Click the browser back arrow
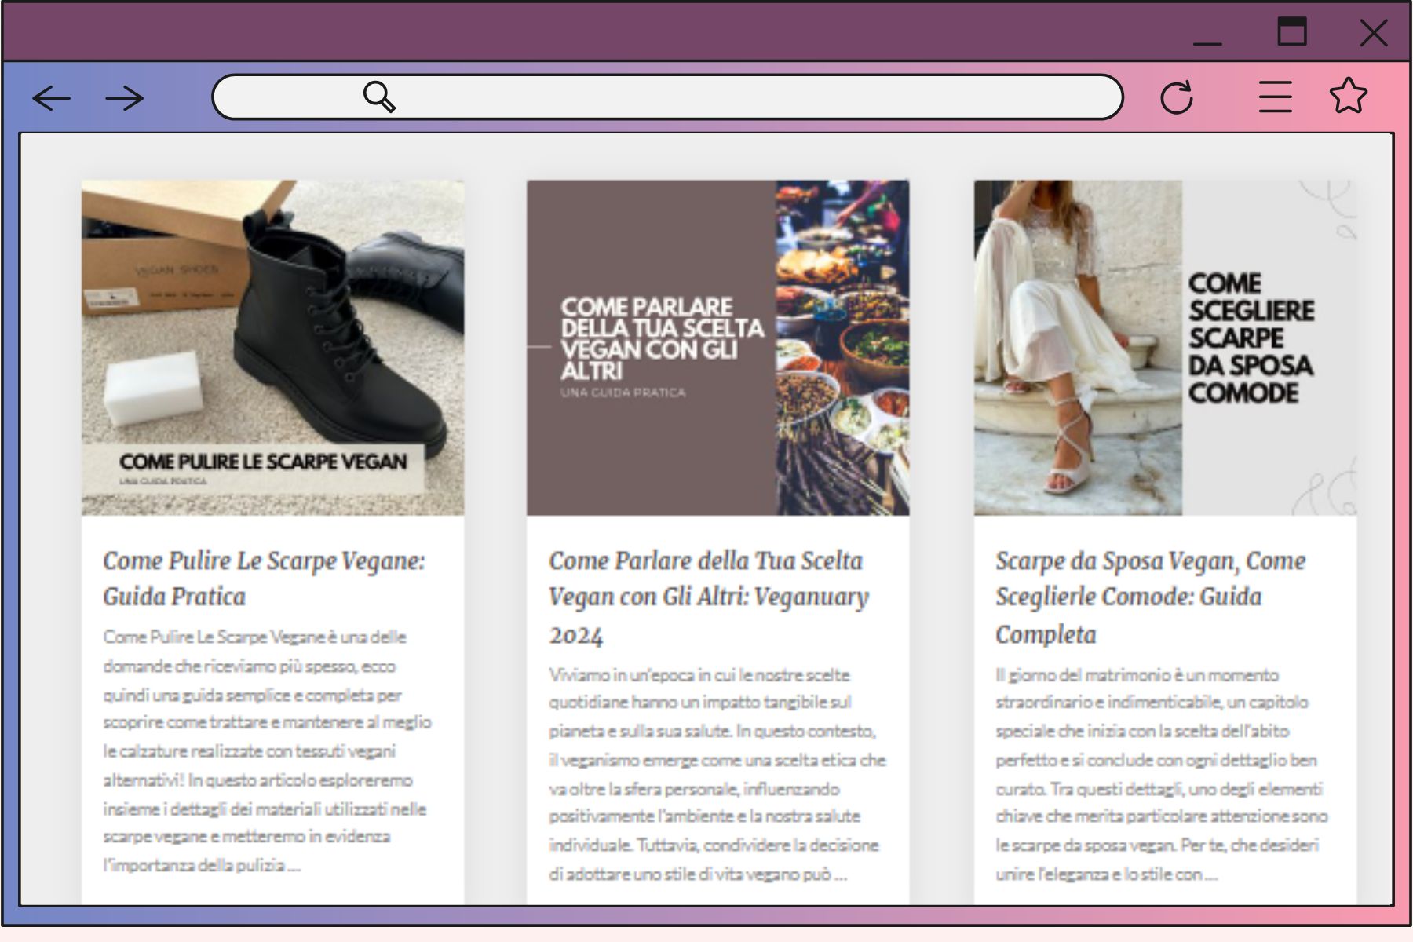Viewport: 1413px width, 942px height. (x=51, y=98)
